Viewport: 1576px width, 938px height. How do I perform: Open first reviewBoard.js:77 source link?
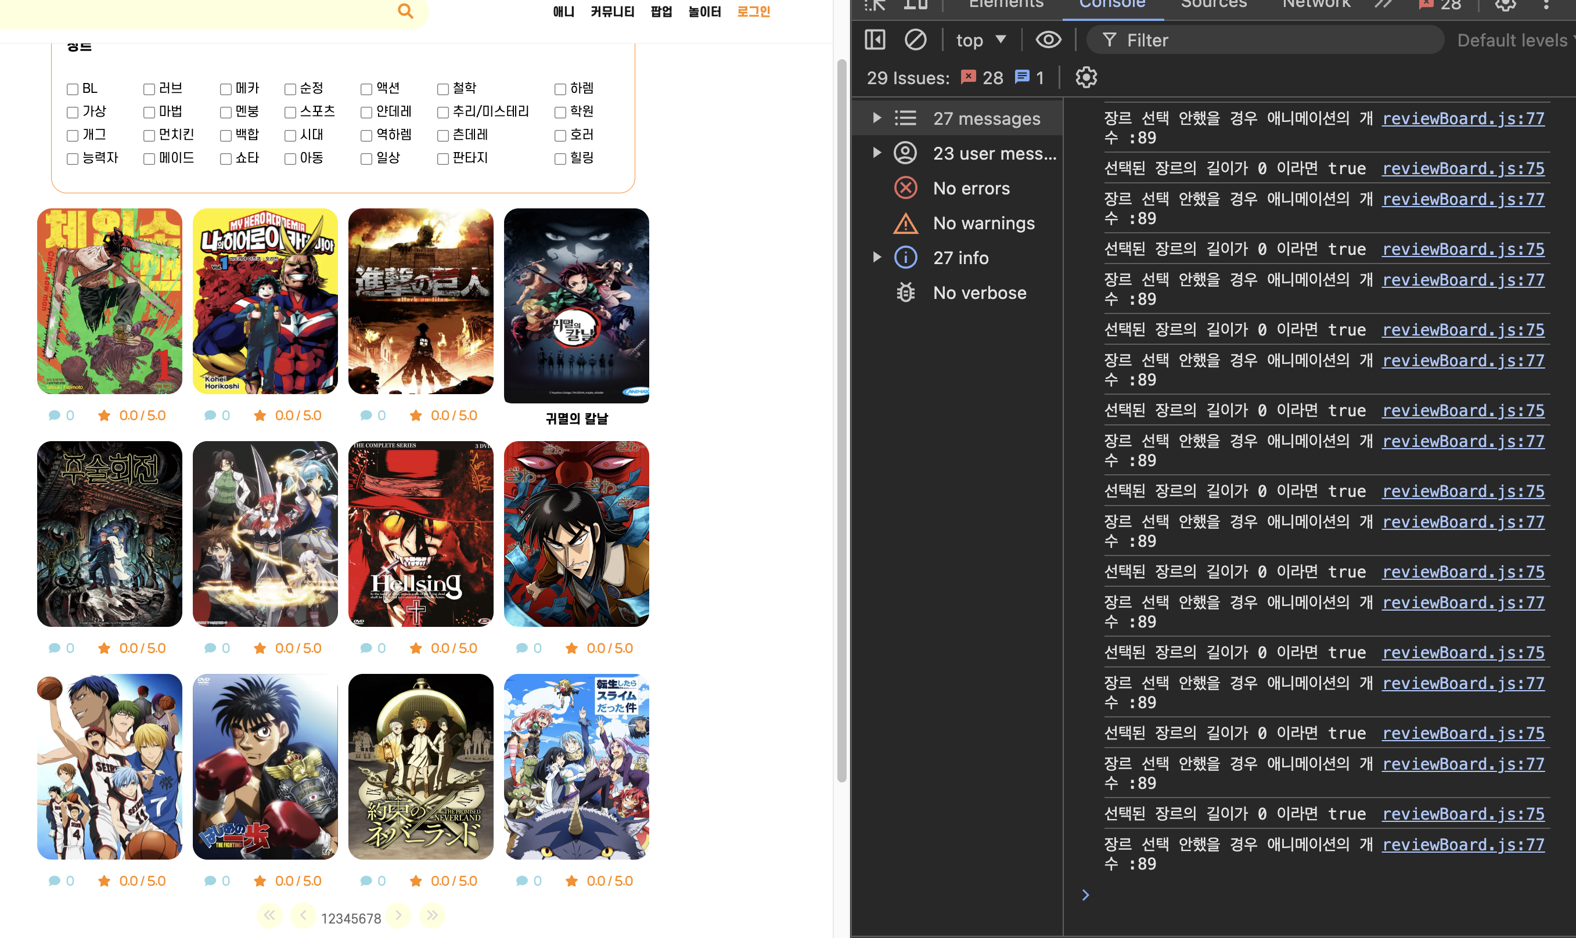1463,118
